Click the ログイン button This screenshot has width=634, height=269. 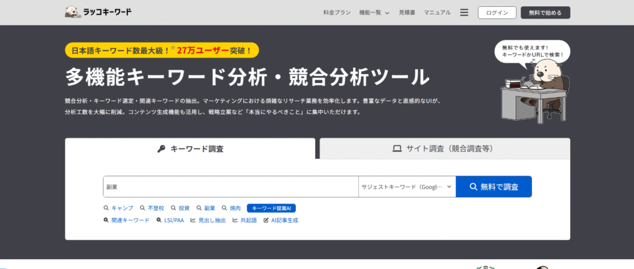point(497,12)
